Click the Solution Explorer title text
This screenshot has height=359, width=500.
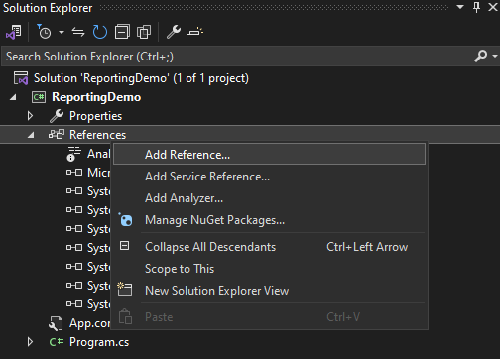pyautogui.click(x=48, y=8)
